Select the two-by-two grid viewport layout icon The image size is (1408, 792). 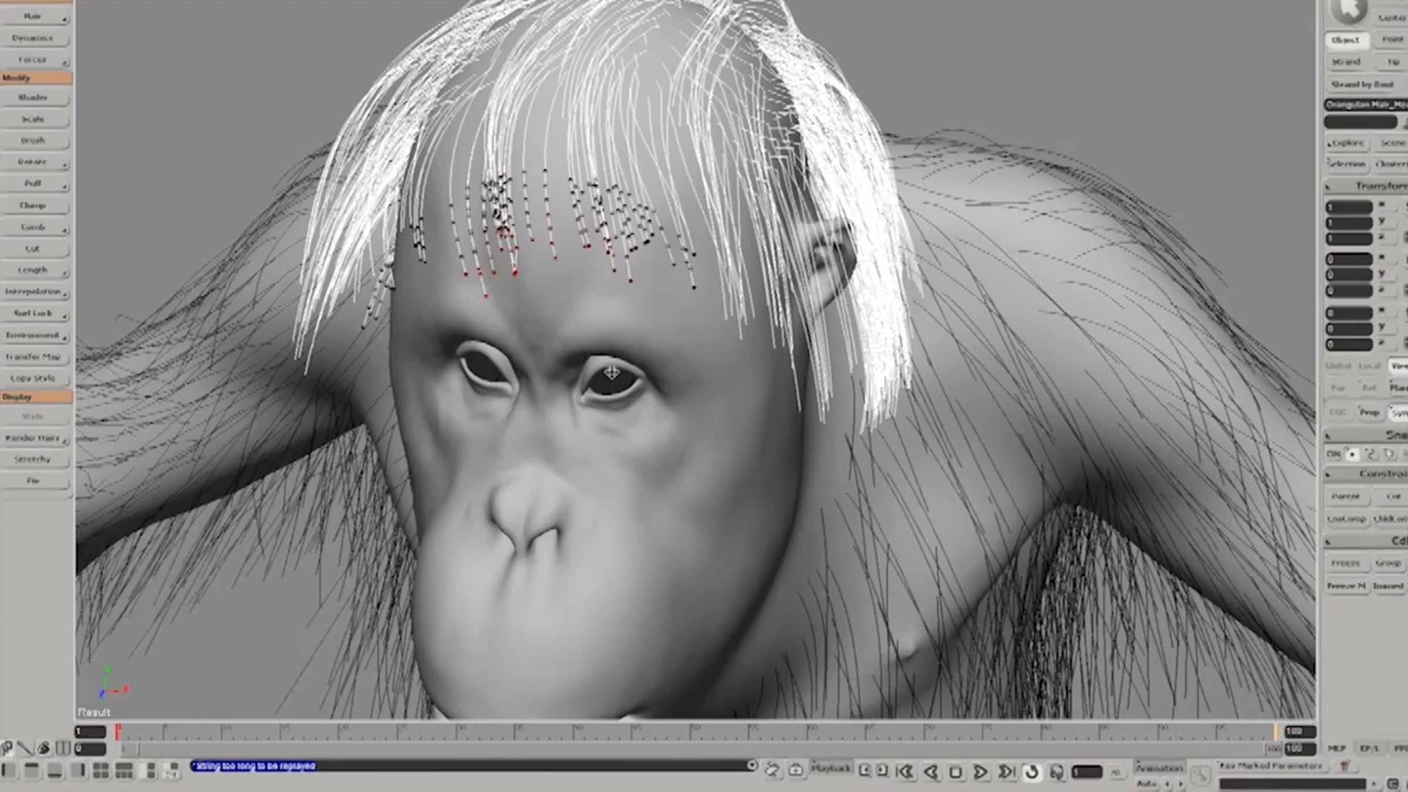point(101,770)
